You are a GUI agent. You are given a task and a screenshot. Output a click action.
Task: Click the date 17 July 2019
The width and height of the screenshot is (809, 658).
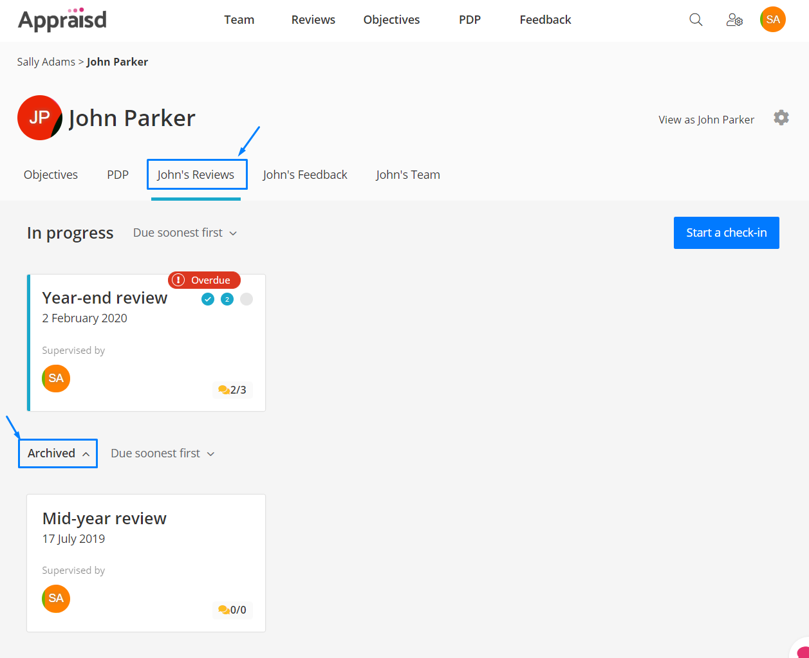click(x=73, y=539)
